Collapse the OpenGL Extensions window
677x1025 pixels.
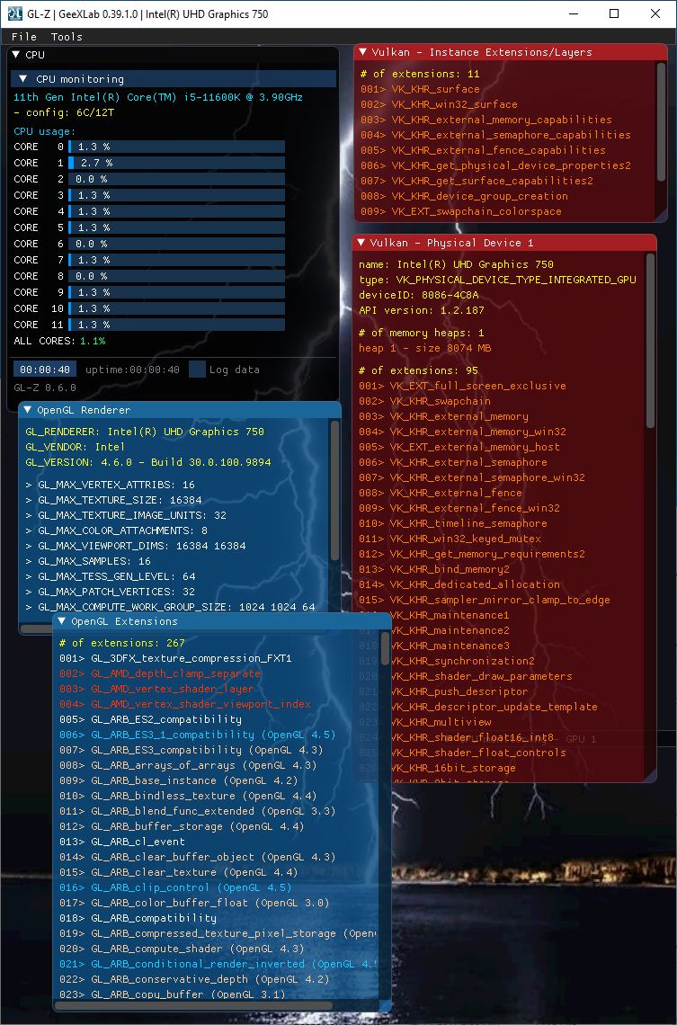click(61, 621)
